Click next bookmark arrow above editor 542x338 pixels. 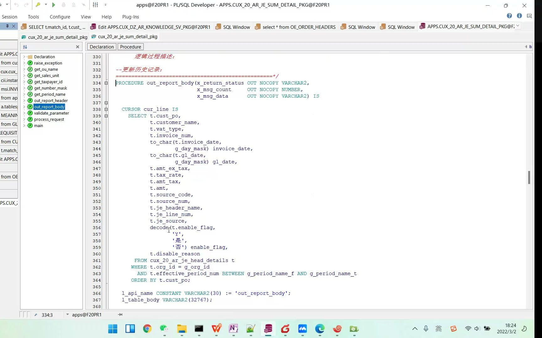(530, 47)
